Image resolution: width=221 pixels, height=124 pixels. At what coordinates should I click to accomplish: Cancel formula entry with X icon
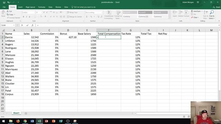(x=22, y=25)
